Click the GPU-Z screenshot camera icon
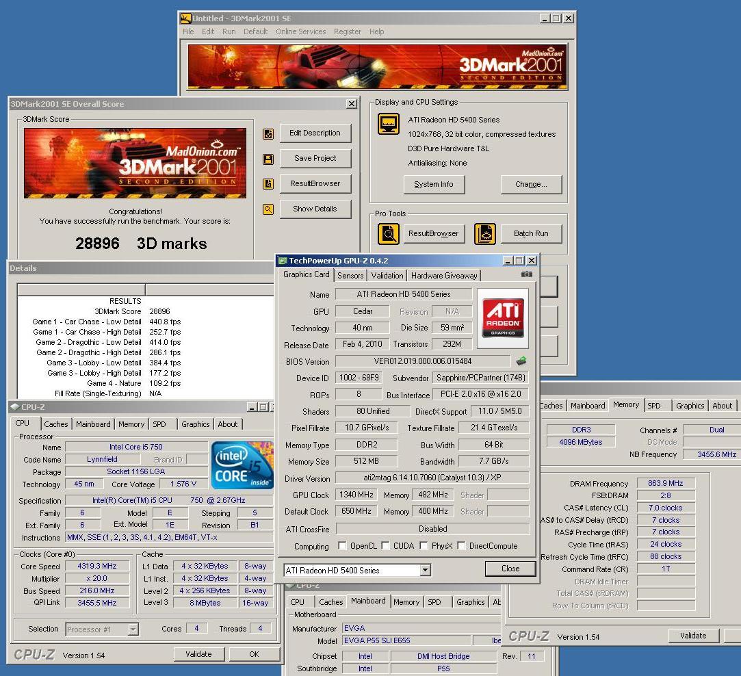Image resolution: width=741 pixels, height=676 pixels. (526, 274)
